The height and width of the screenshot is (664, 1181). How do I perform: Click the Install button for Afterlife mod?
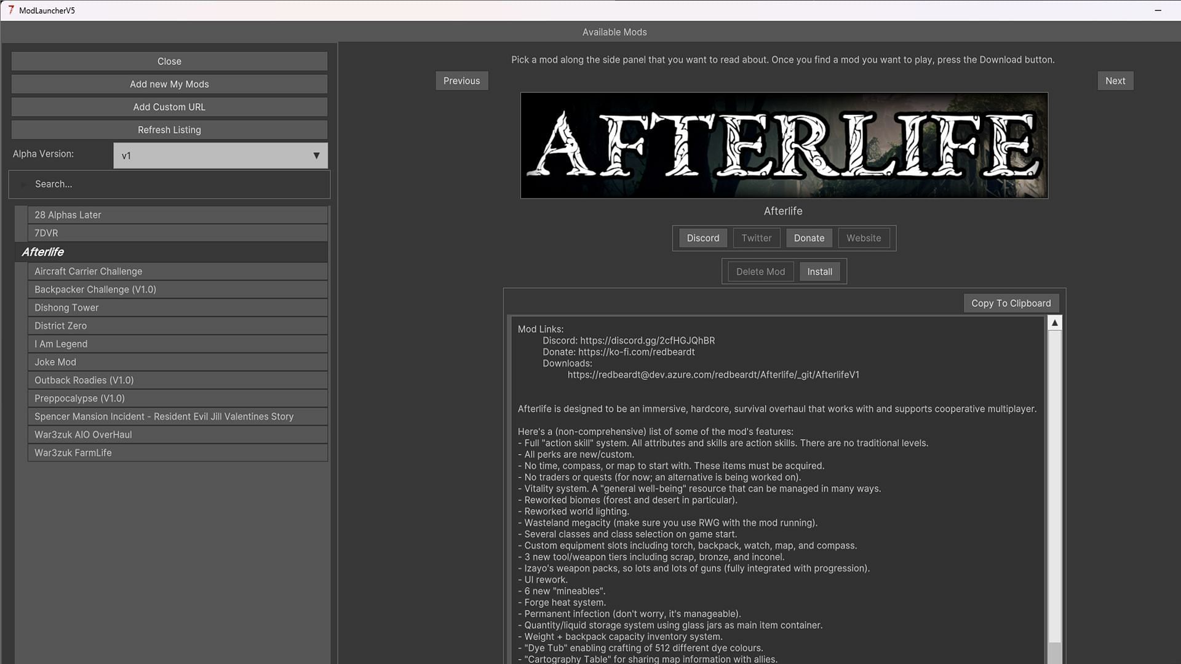(820, 271)
